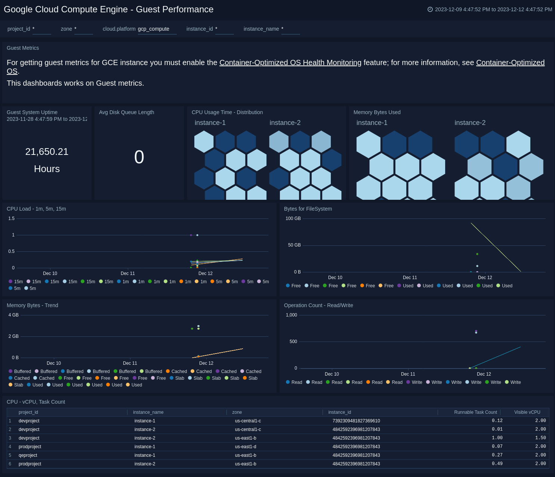Viewport: 555px width, 477px height.
Task: Click the dashboard title Google Cloud Compute Engine - Guest Performance
Action: 109,9
